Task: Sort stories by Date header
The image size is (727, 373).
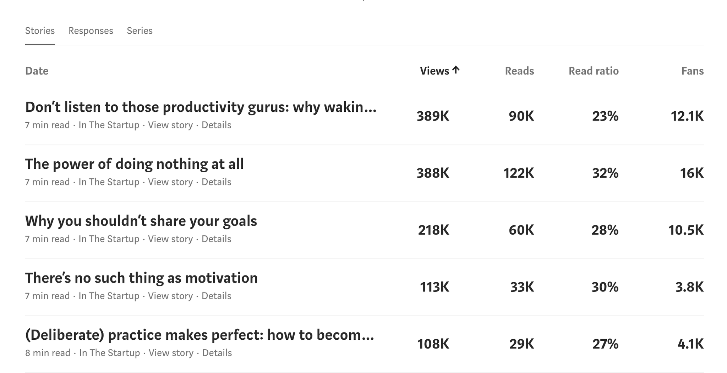Action: (37, 71)
